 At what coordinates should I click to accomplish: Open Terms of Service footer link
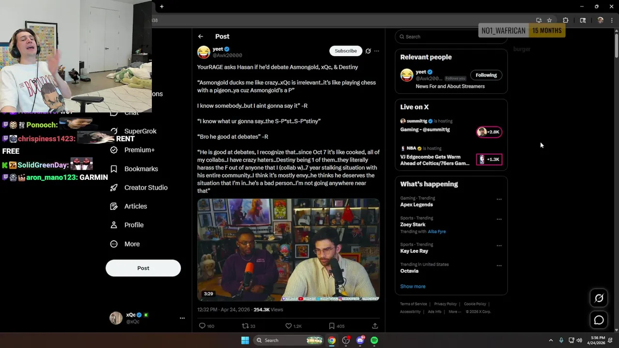click(413, 304)
